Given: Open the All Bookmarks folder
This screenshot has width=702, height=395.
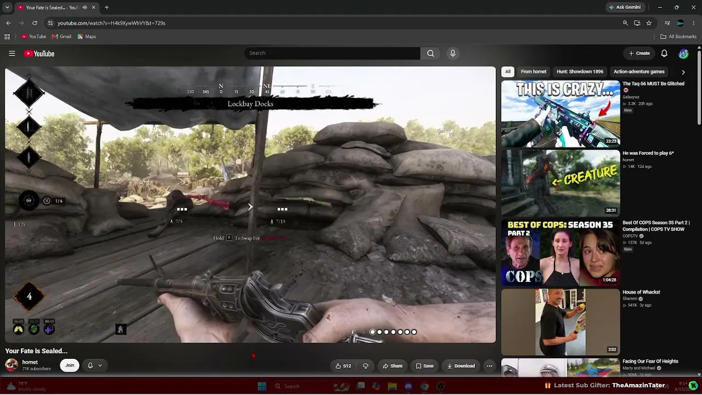Looking at the screenshot, I should (x=678, y=37).
